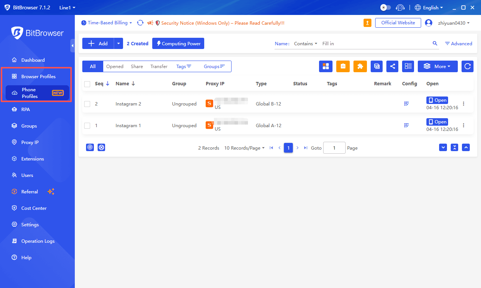
Task: Click the config fingerprint icon for Instagram 2
Action: point(406,104)
